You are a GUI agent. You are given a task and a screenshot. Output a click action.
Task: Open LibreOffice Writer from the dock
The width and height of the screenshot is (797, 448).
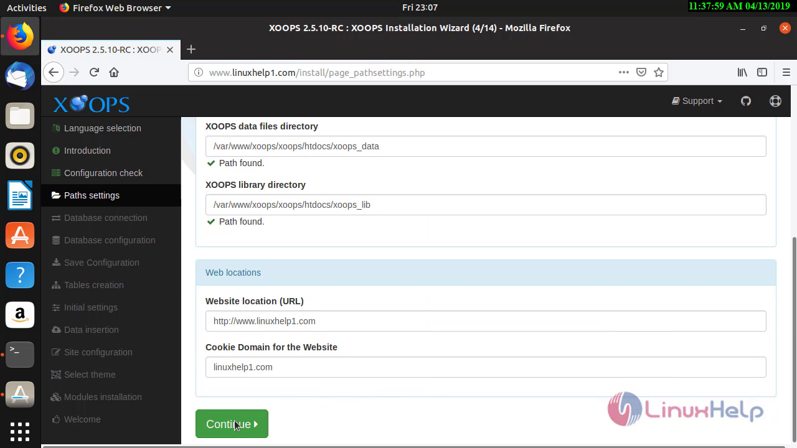20,195
